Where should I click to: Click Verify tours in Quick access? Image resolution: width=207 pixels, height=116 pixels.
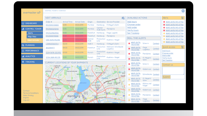coord(167,58)
